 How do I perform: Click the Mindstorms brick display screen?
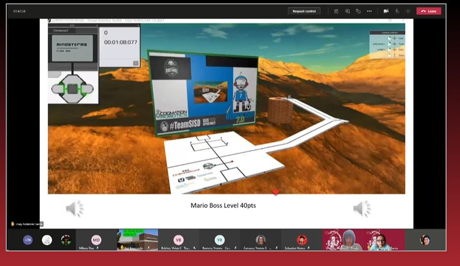point(72,48)
